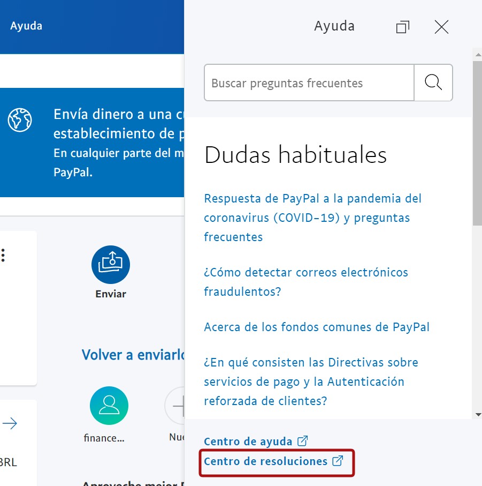Click the Enviar money icon
Image resolution: width=482 pixels, height=486 pixels.
pos(111,265)
